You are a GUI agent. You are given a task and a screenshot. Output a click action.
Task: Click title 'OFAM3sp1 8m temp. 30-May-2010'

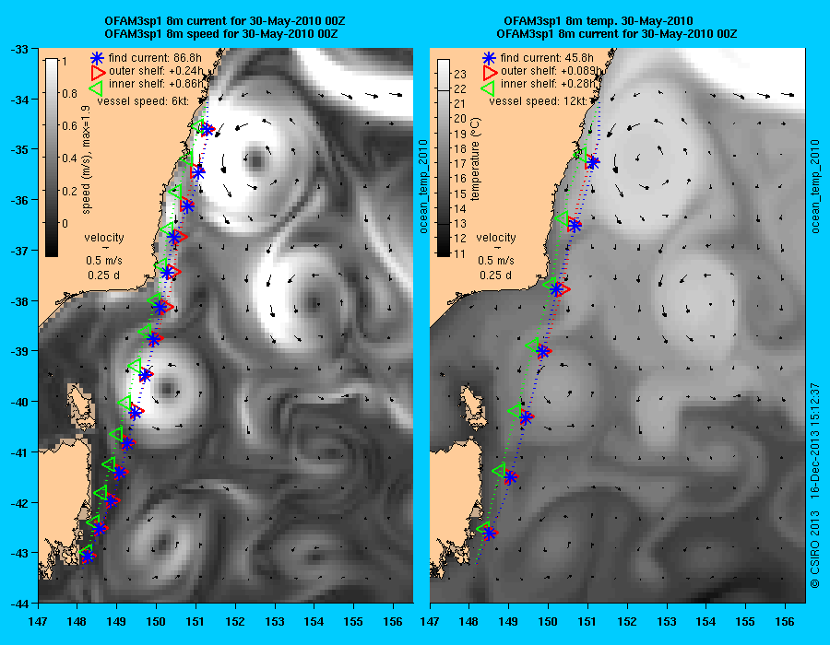coord(599,21)
